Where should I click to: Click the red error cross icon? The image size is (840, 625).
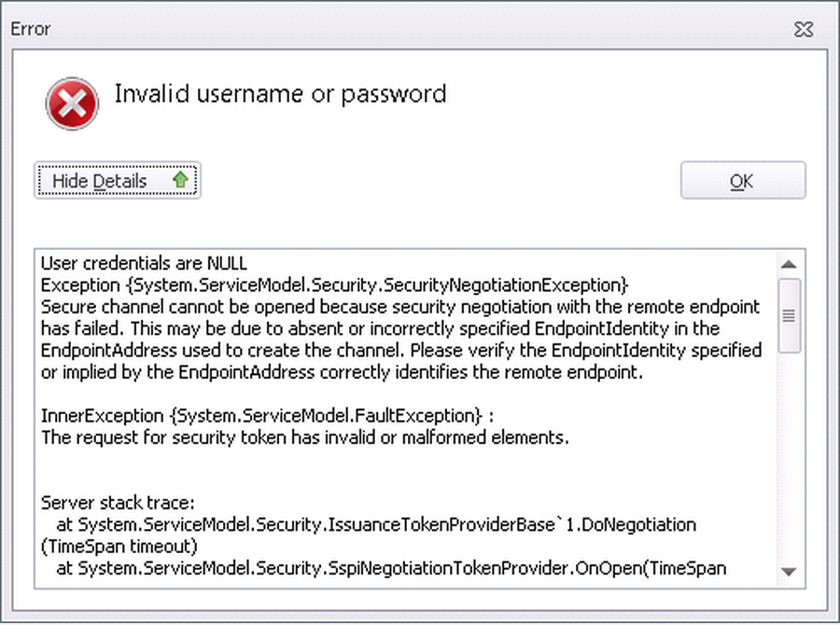(72, 103)
